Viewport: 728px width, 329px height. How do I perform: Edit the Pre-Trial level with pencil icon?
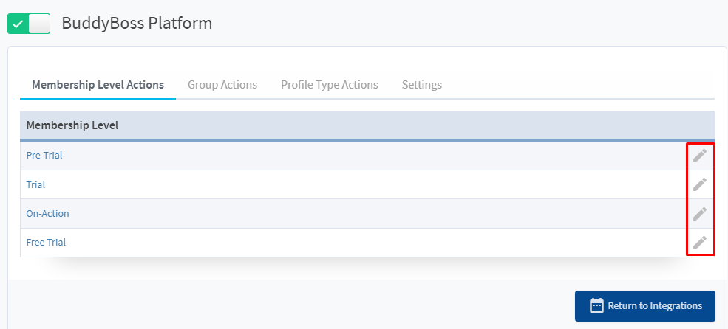pyautogui.click(x=700, y=156)
